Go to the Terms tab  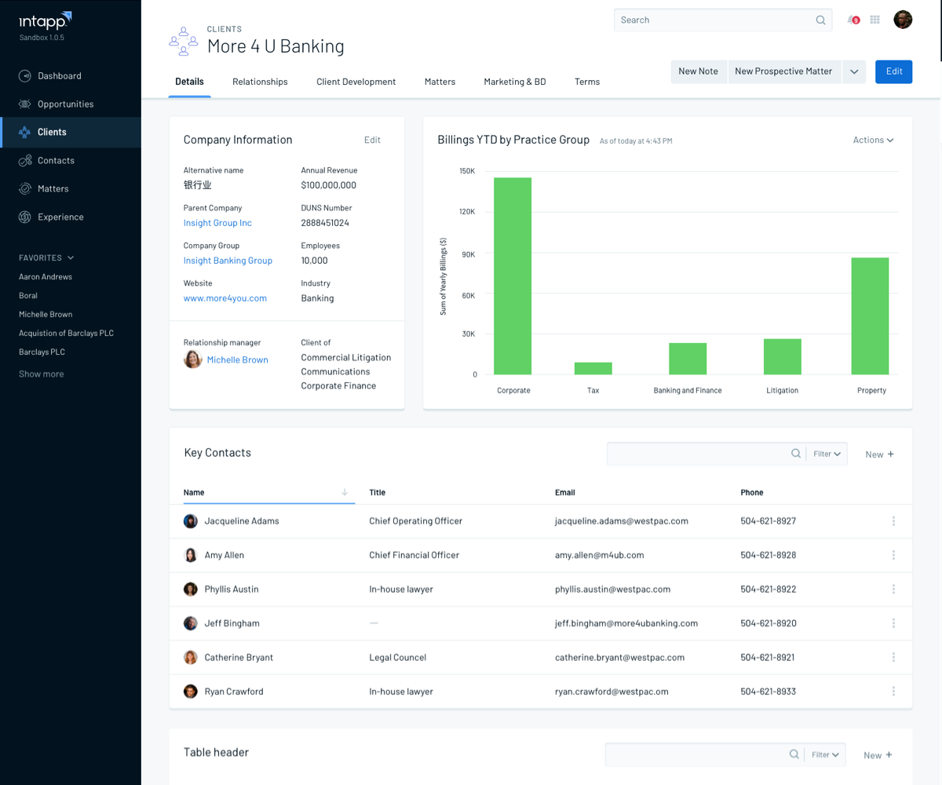[587, 82]
